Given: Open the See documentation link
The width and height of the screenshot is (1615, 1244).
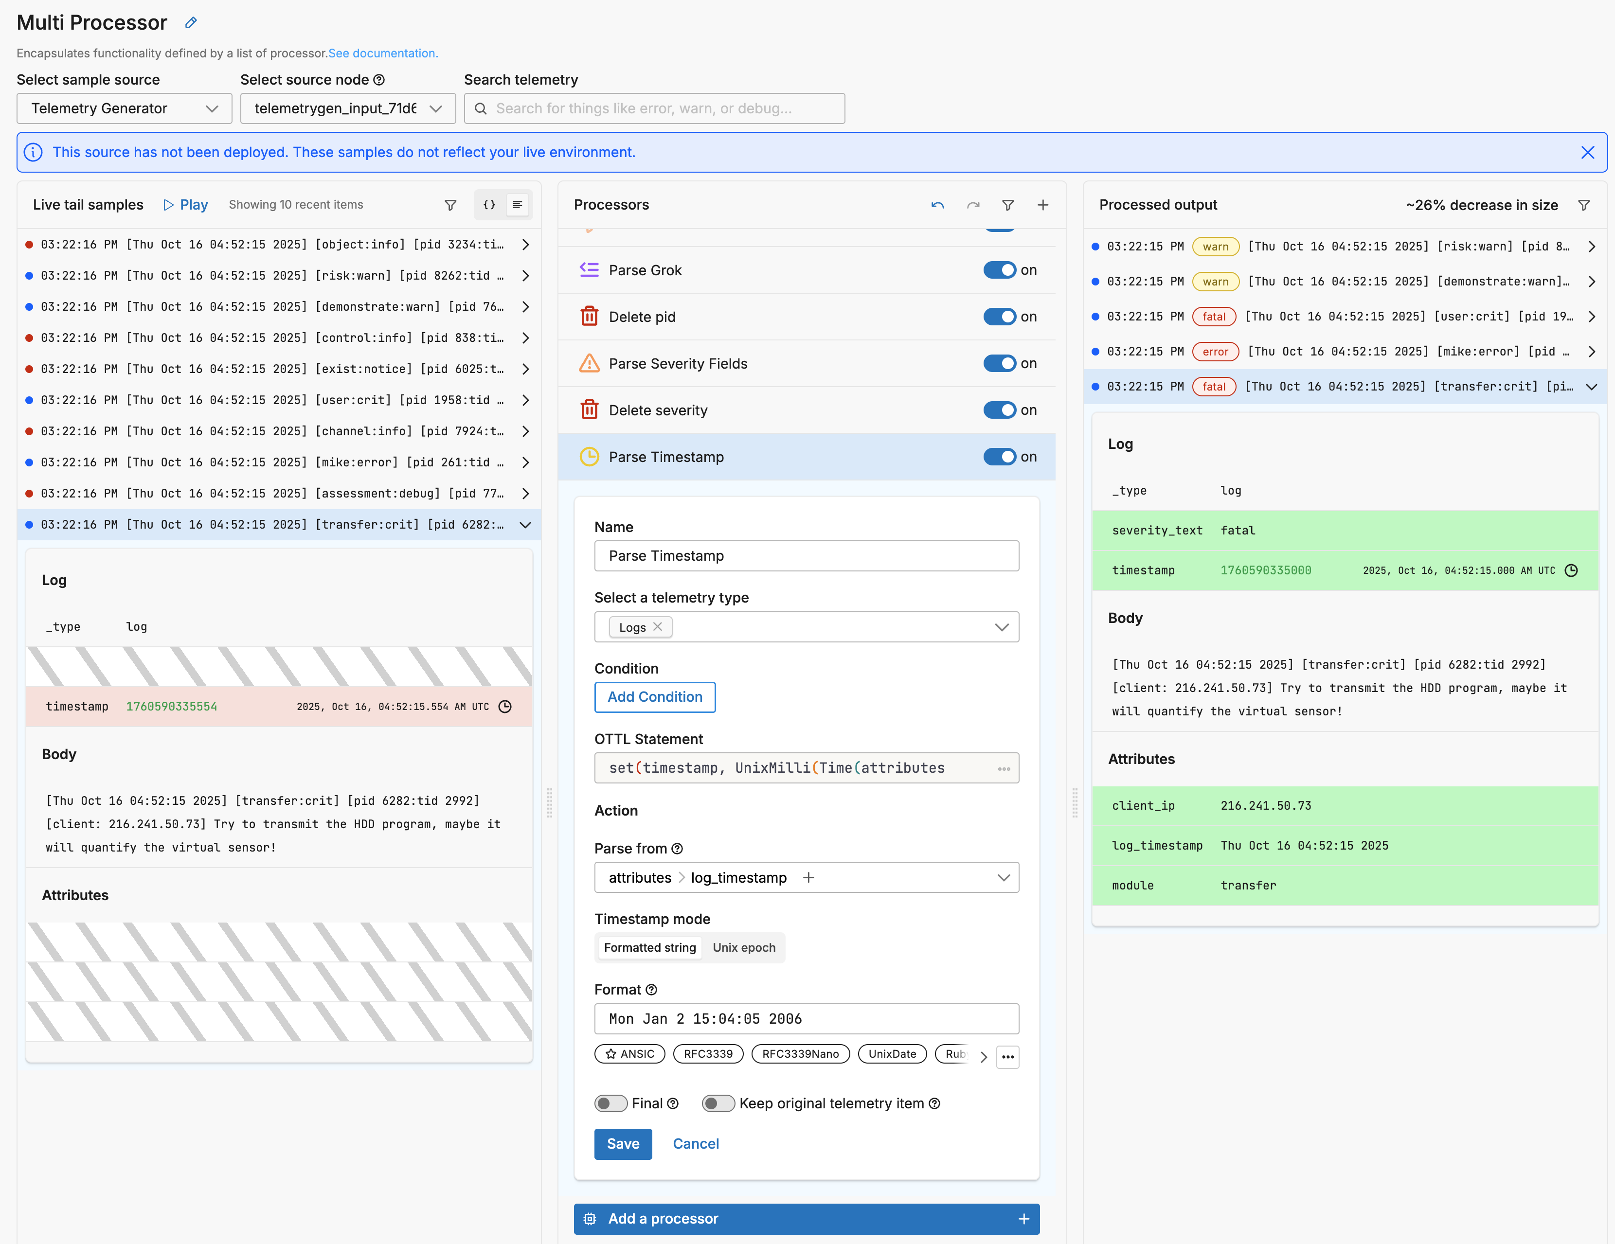Looking at the screenshot, I should click(x=383, y=53).
